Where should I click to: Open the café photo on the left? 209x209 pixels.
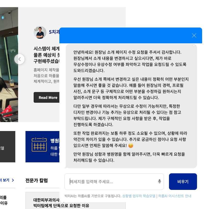[9, 64]
